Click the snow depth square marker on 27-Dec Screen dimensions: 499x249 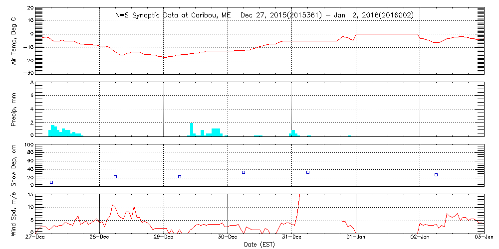pos(51,182)
